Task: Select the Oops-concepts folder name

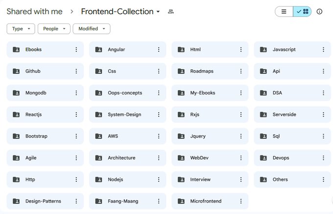Action: coord(125,93)
